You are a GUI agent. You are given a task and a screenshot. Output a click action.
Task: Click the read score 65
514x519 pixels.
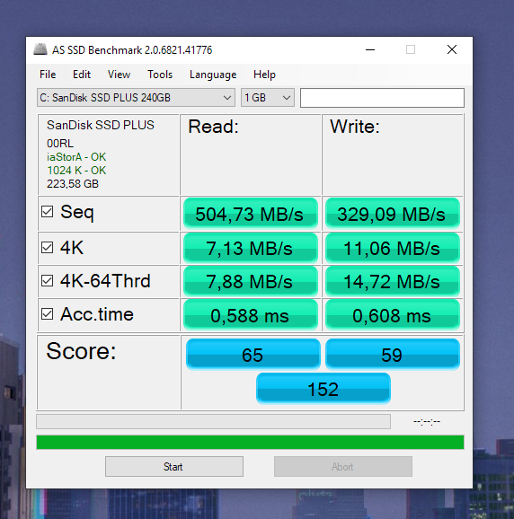click(x=253, y=354)
